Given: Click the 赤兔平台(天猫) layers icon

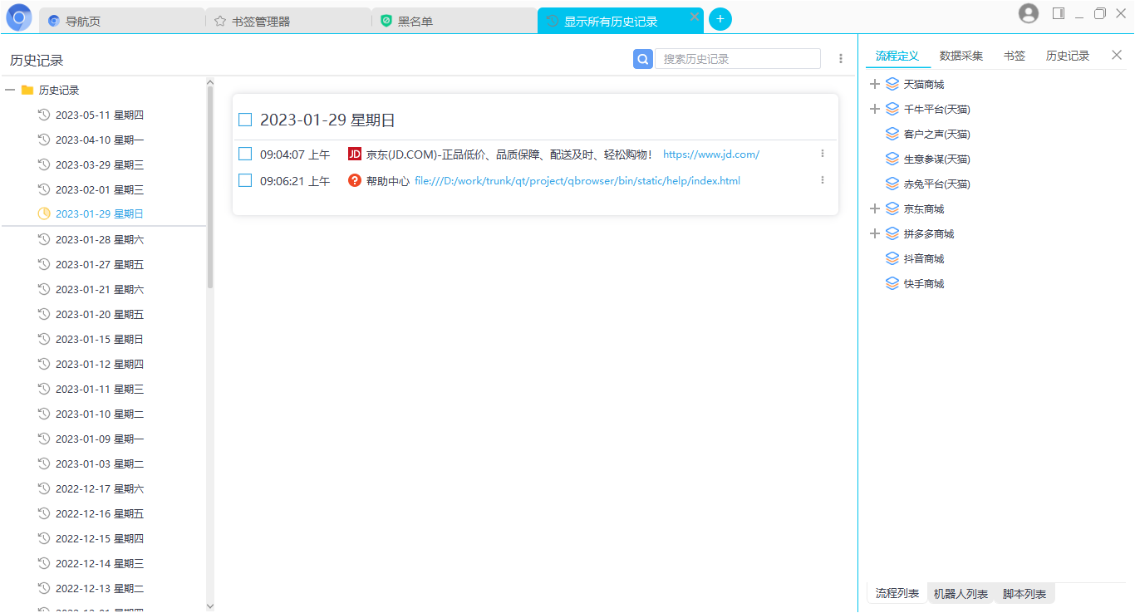Looking at the screenshot, I should tap(892, 184).
